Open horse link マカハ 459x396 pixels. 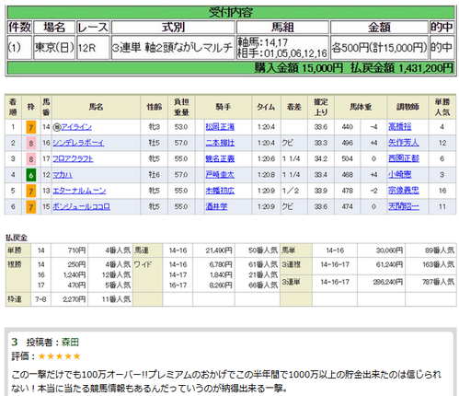63,175
